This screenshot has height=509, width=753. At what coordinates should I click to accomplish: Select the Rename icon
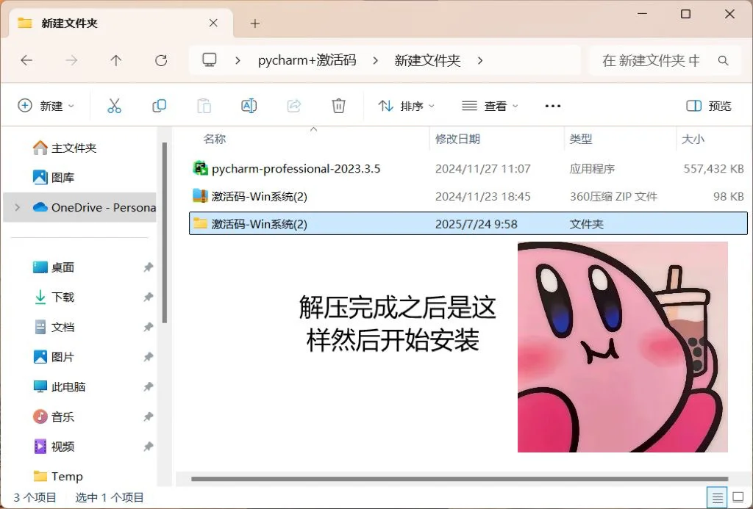[249, 105]
